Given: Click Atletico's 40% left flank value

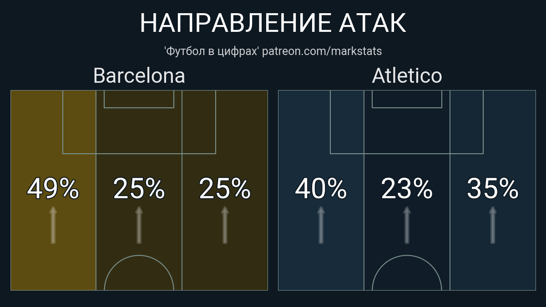Looking at the screenshot, I should [321, 189].
